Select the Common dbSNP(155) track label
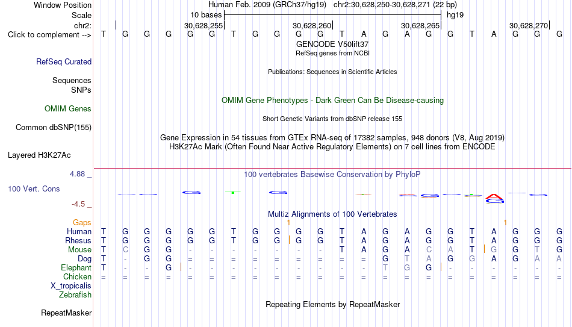The image size is (572, 327). click(x=54, y=128)
